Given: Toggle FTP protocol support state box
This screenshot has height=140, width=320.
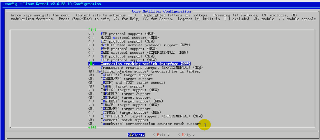Looking at the screenshot, I should [91, 34].
